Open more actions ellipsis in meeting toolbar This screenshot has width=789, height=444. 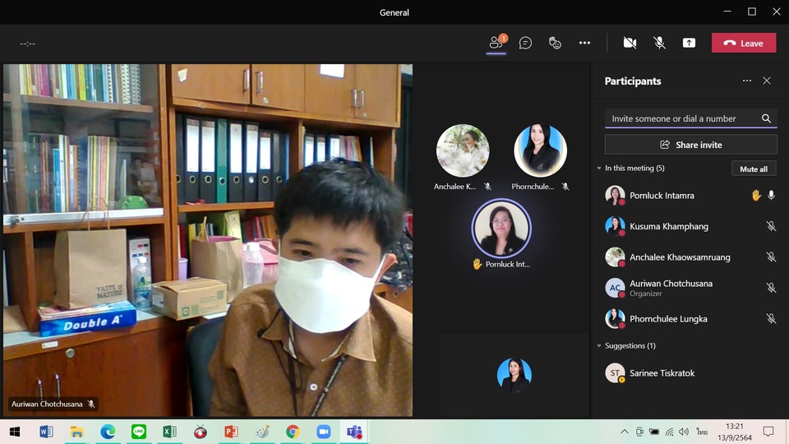click(x=584, y=43)
